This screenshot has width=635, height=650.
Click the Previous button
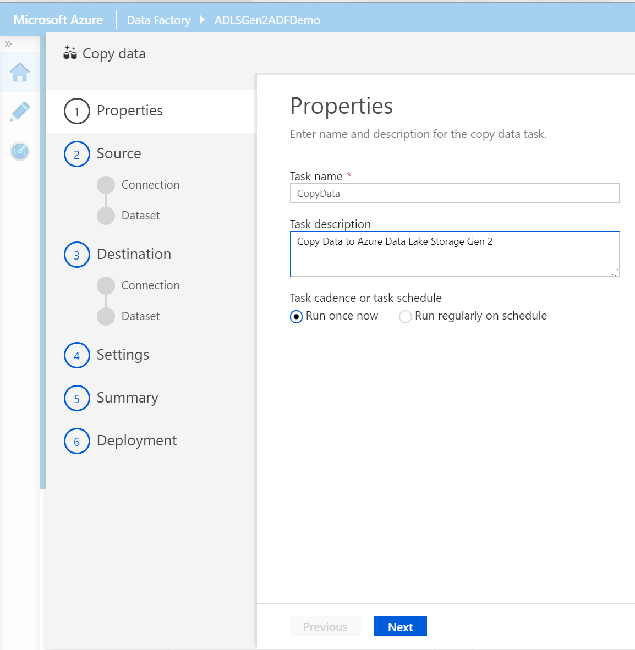[x=325, y=626]
